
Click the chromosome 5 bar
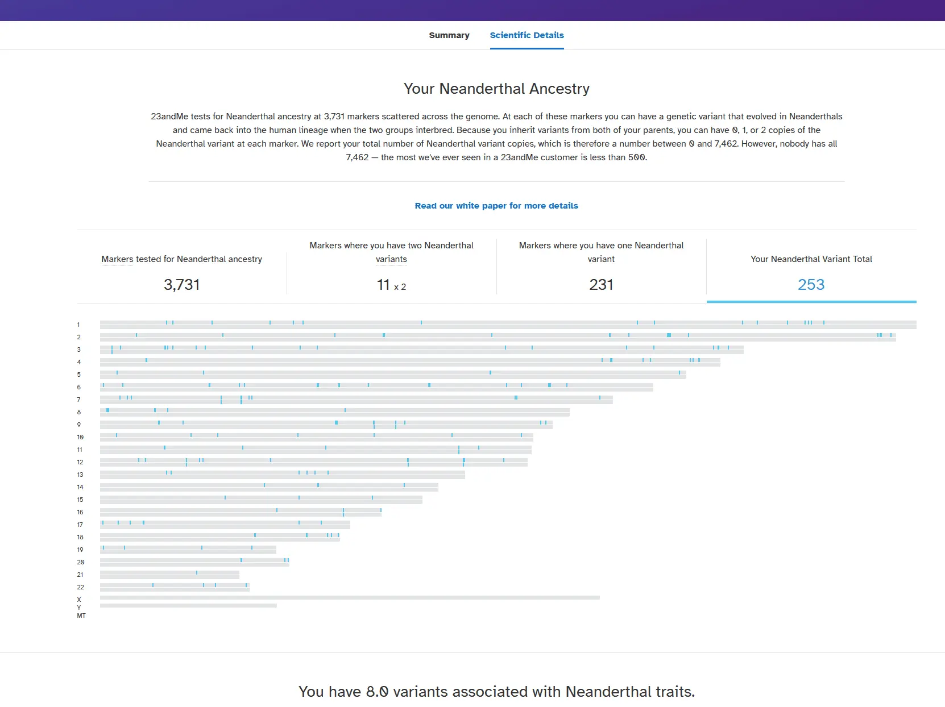(x=393, y=375)
